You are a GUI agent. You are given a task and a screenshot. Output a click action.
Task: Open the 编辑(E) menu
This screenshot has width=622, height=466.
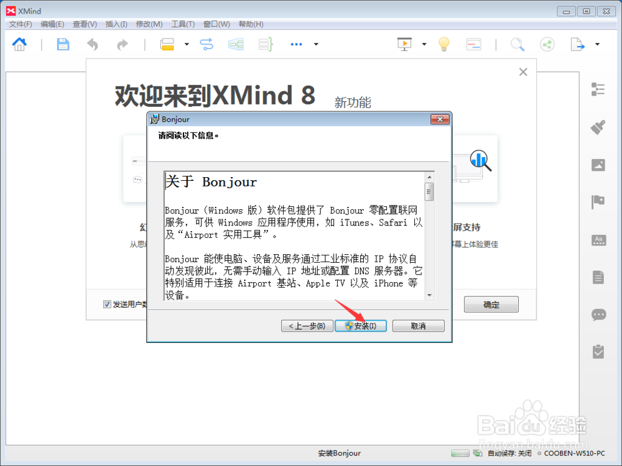52,24
